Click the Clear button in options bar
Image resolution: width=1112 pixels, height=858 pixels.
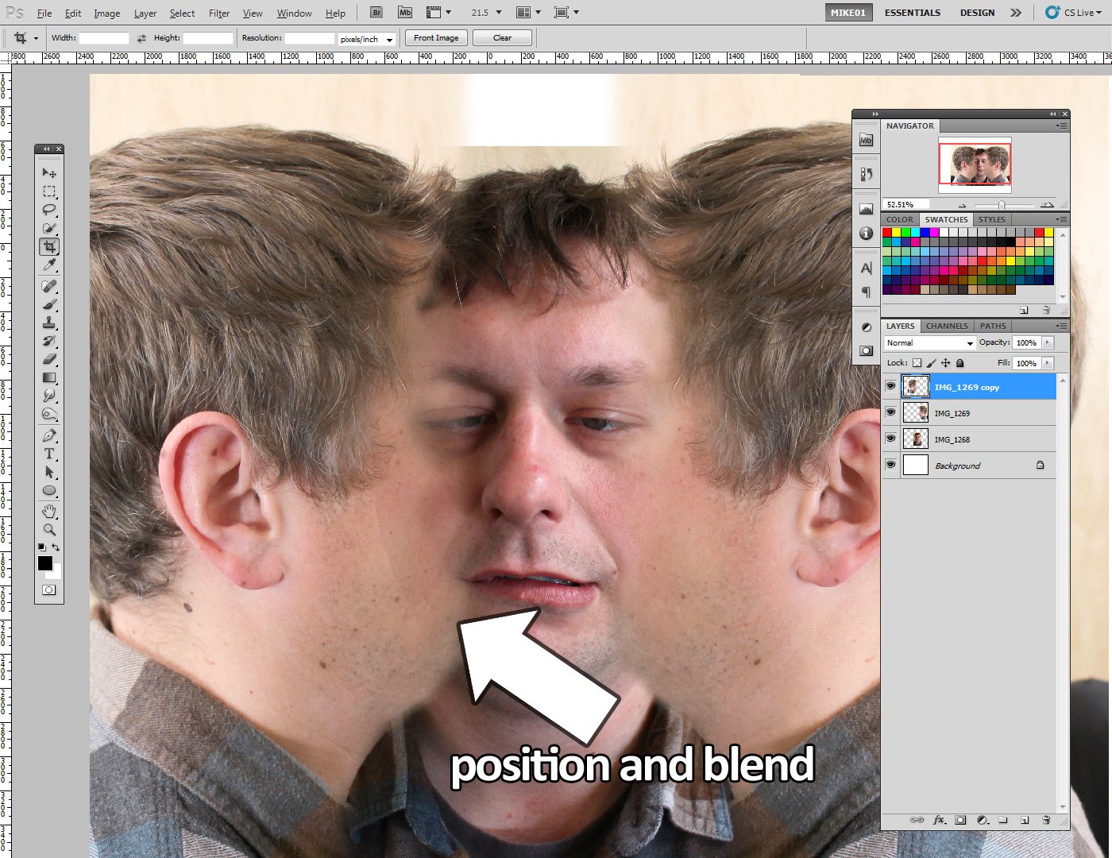click(502, 37)
